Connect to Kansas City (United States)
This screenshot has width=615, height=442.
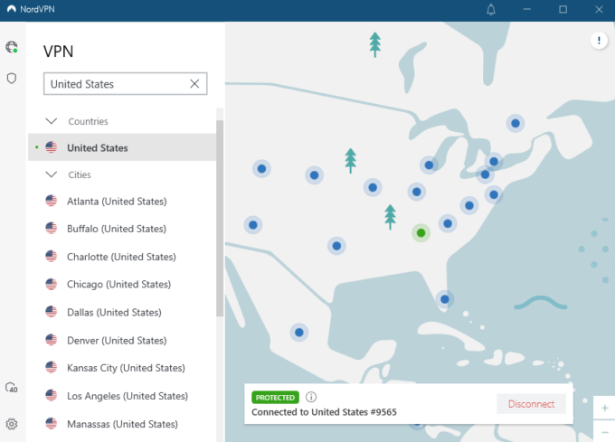(x=122, y=368)
